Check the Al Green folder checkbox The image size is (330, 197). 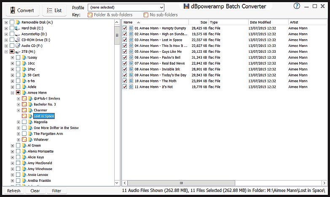coord(18,146)
